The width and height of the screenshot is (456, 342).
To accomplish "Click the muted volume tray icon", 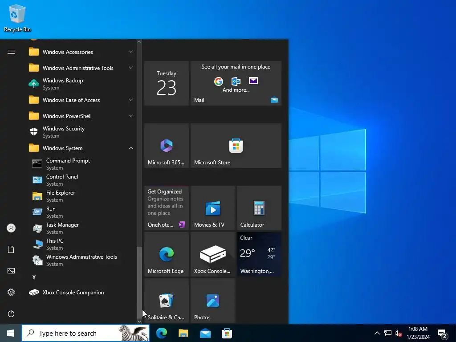I will pos(398,333).
